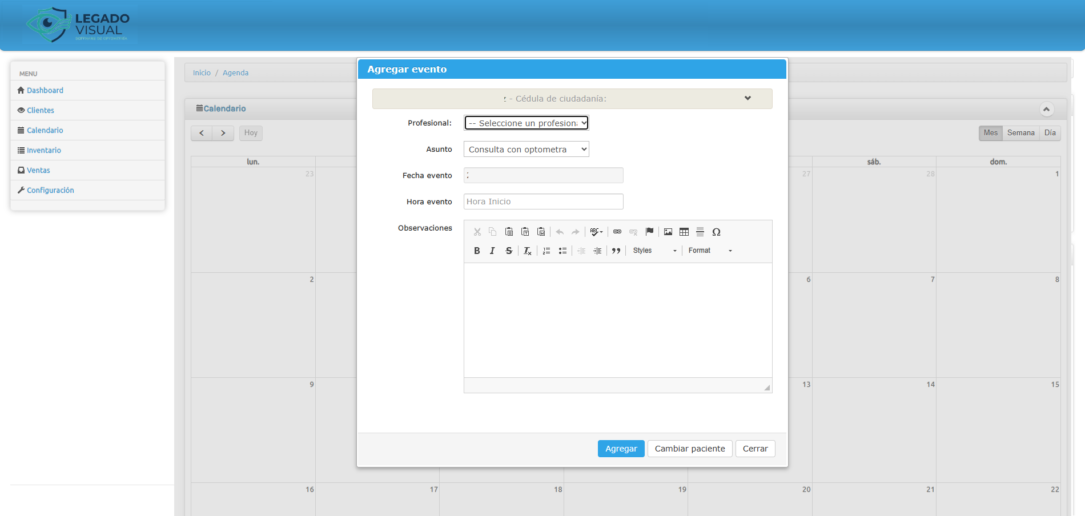Toggle italic formatting in the editor

pos(492,251)
